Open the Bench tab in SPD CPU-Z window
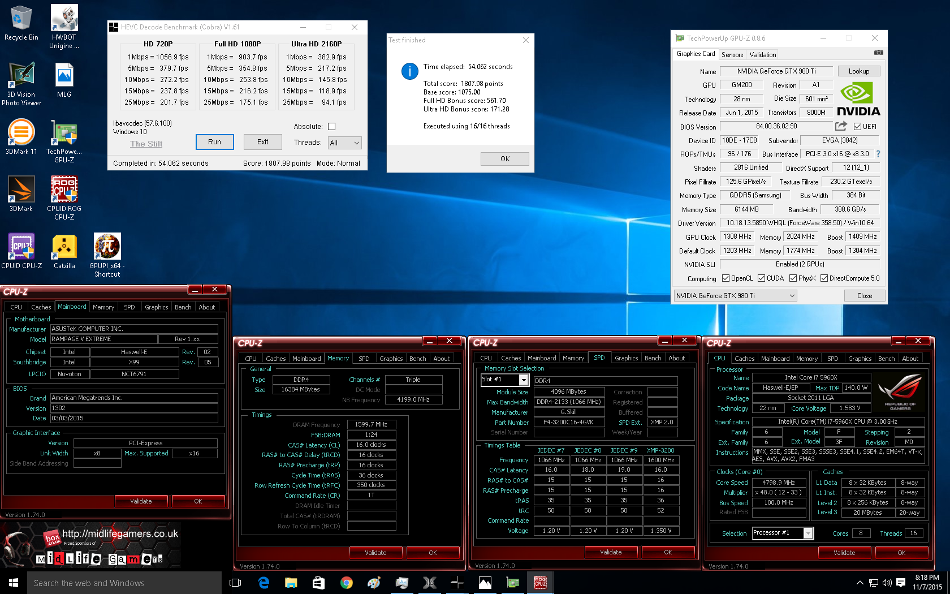This screenshot has height=594, width=950. tap(653, 358)
